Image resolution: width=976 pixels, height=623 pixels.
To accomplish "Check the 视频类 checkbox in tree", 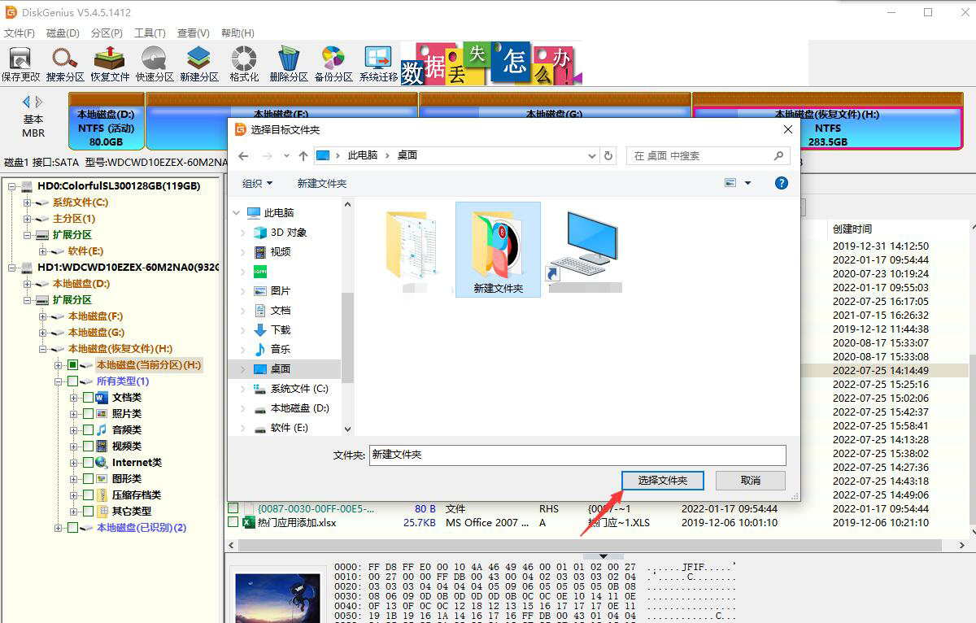I will point(87,446).
